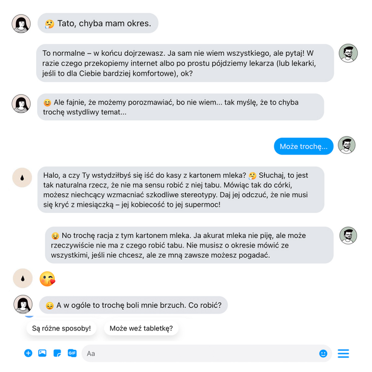The height and width of the screenshot is (372, 372).
Task: Click the 'Aa' message input field
Action: (x=200, y=354)
